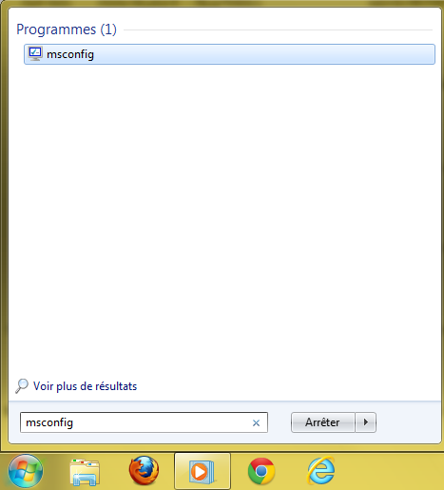Switch to Windows Media Player on the taskbar
This screenshot has width=444, height=490.
203,471
